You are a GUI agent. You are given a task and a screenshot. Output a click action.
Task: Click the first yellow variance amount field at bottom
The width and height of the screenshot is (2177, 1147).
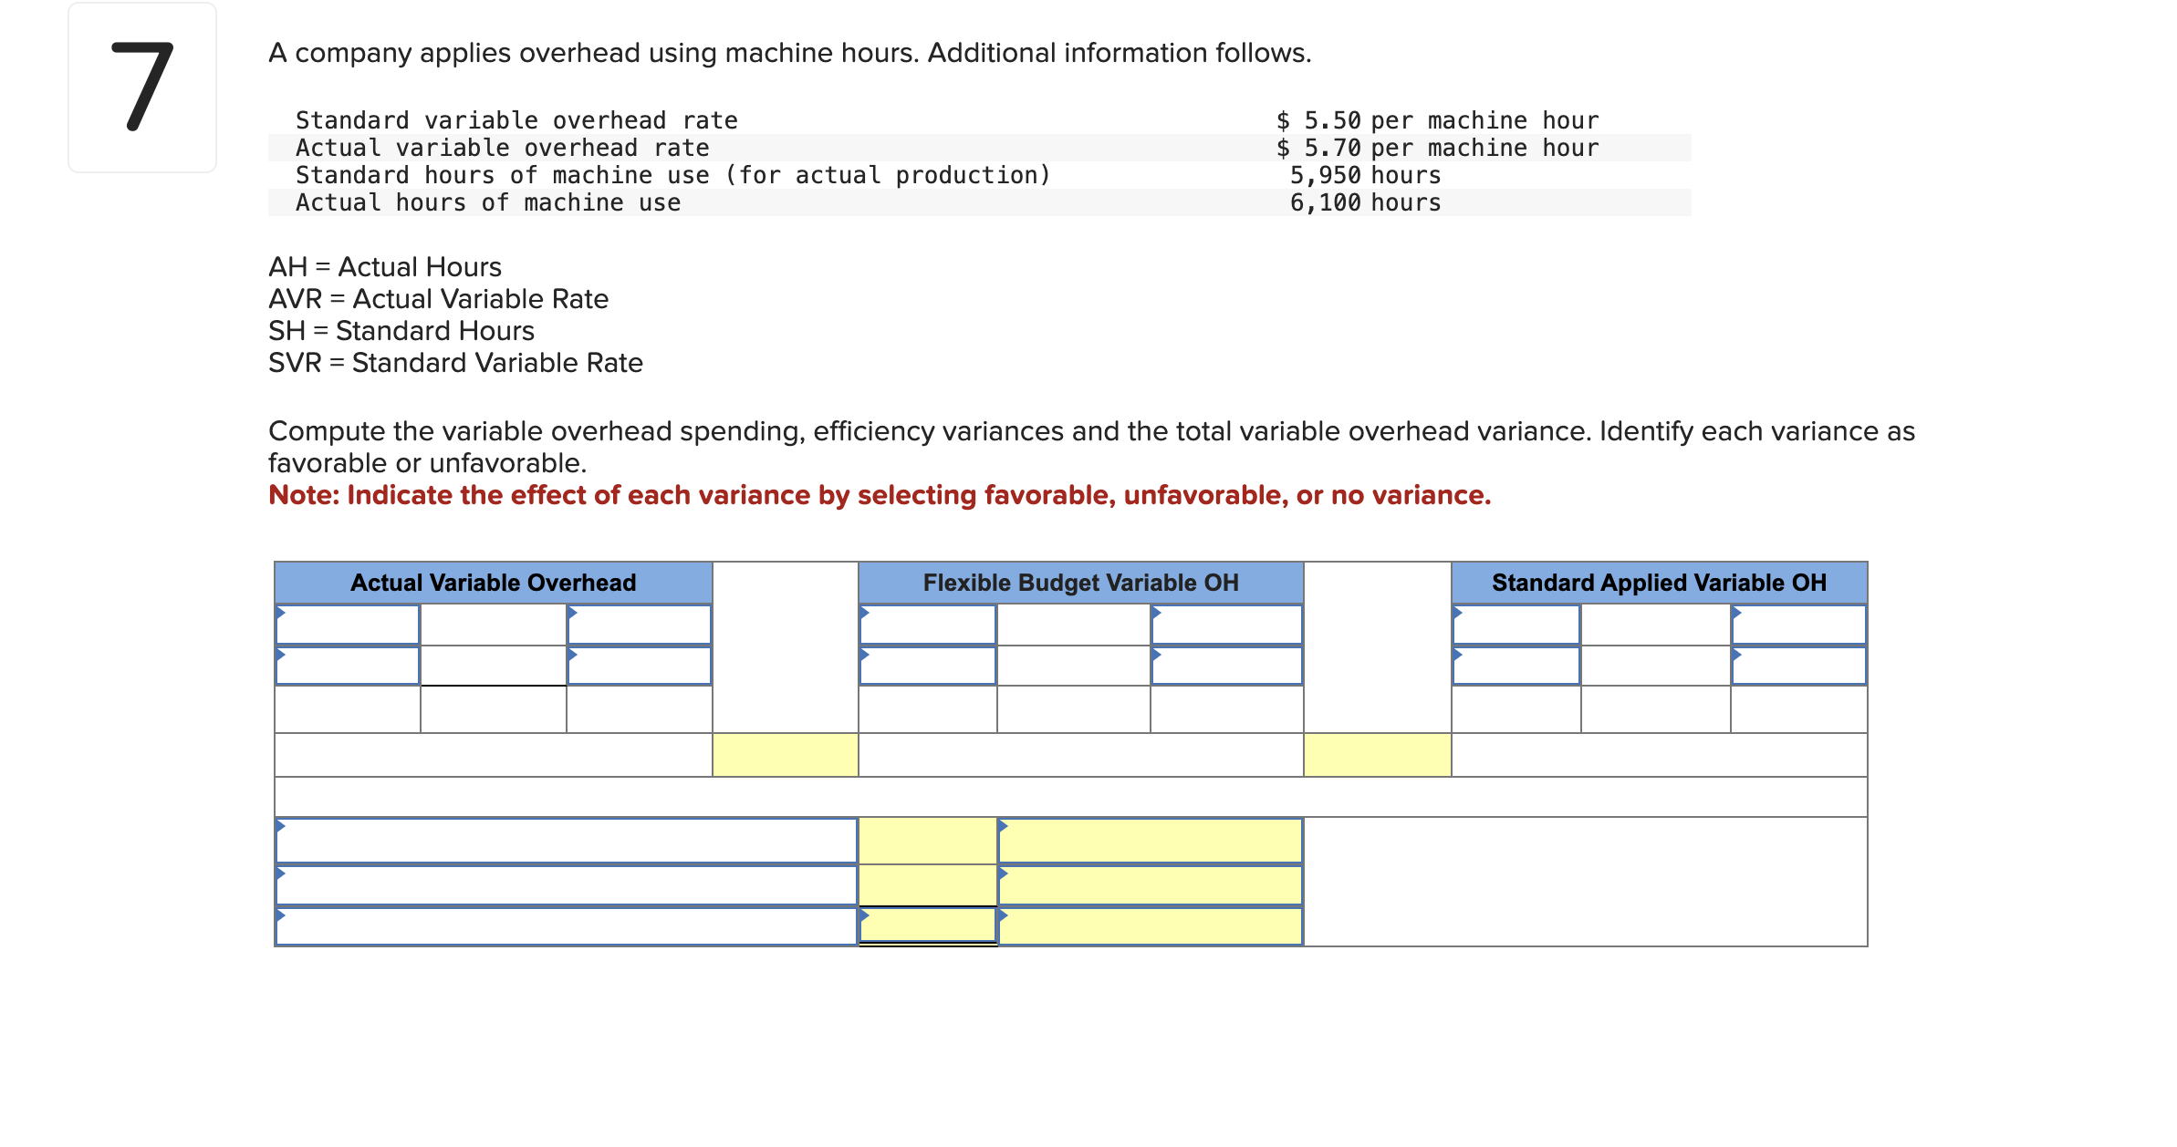pos(927,841)
